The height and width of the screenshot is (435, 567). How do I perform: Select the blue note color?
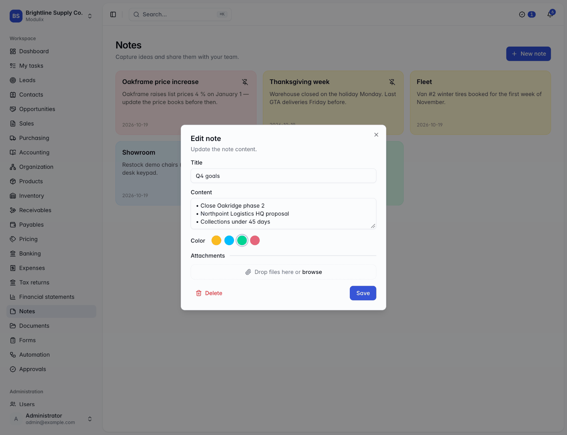coord(229,240)
